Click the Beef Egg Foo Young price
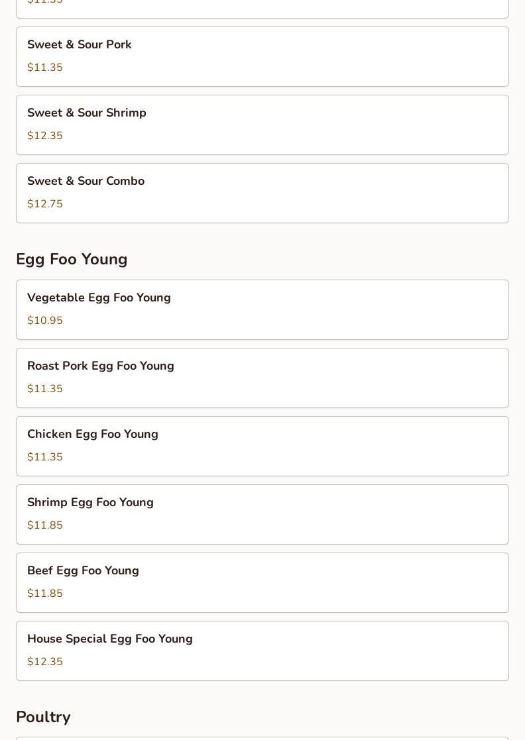Screen dimensions: 525x740 pyautogui.click(x=45, y=594)
